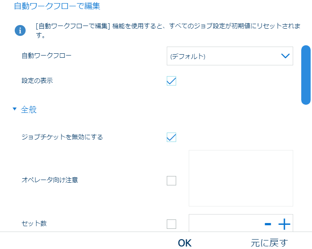Click the セット数 number field

click(224, 224)
